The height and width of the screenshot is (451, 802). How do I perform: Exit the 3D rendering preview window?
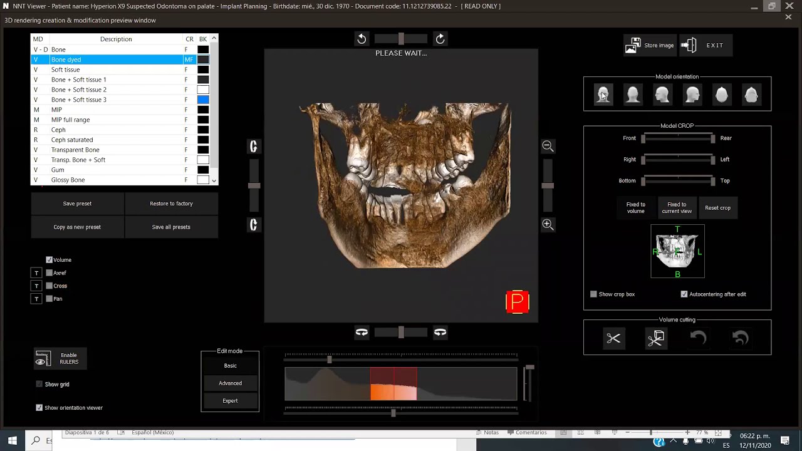click(706, 45)
